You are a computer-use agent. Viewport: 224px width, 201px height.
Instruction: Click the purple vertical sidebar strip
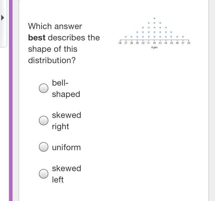[11, 100]
